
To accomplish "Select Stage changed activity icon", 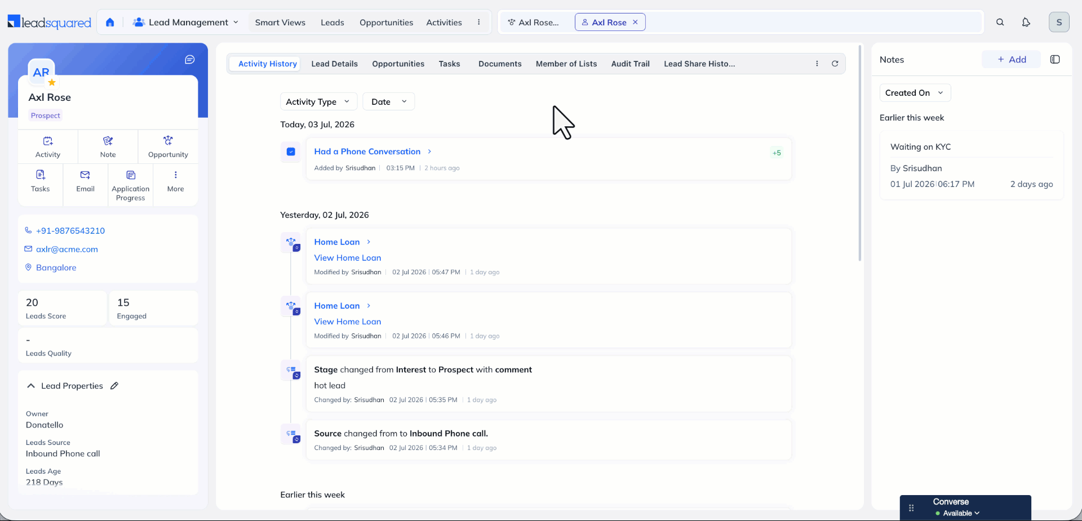I will click(291, 371).
